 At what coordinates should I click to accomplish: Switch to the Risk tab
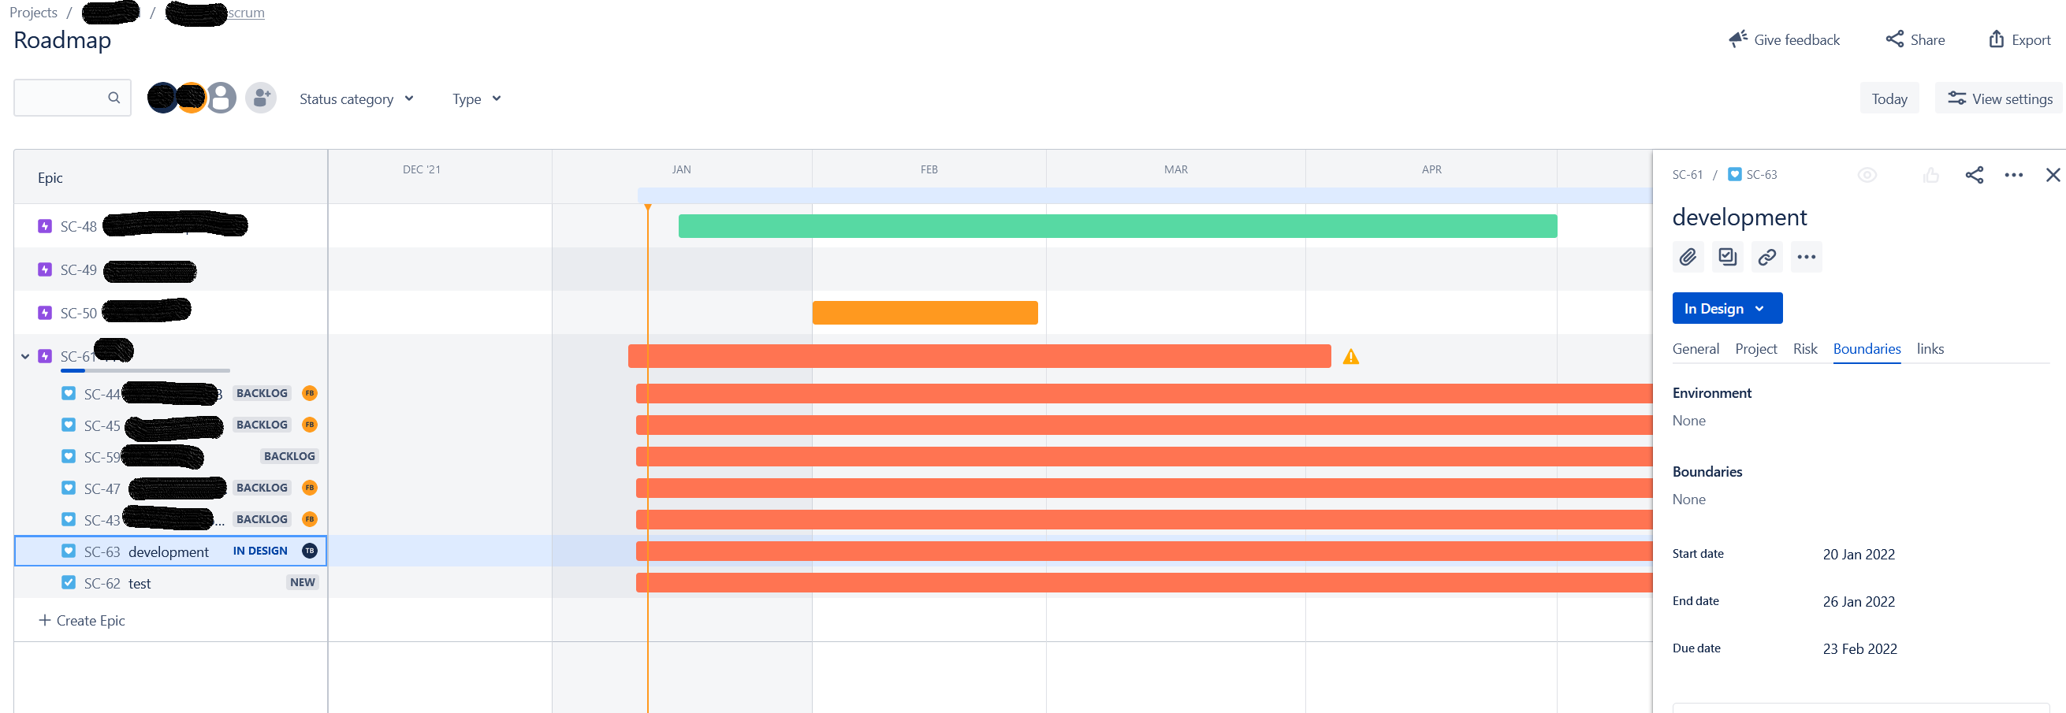click(x=1804, y=349)
